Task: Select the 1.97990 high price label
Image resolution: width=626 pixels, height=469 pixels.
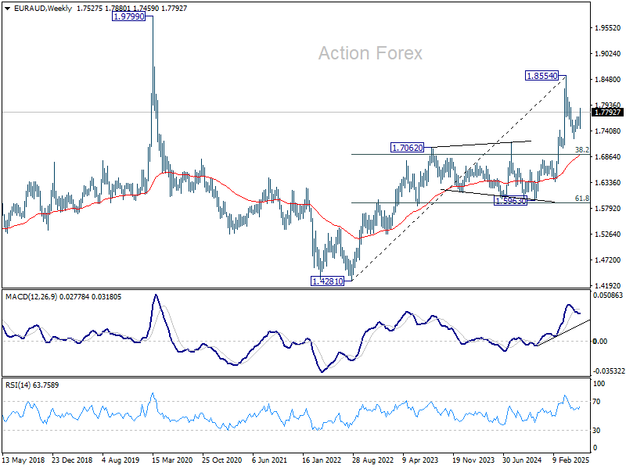Action: click(128, 16)
